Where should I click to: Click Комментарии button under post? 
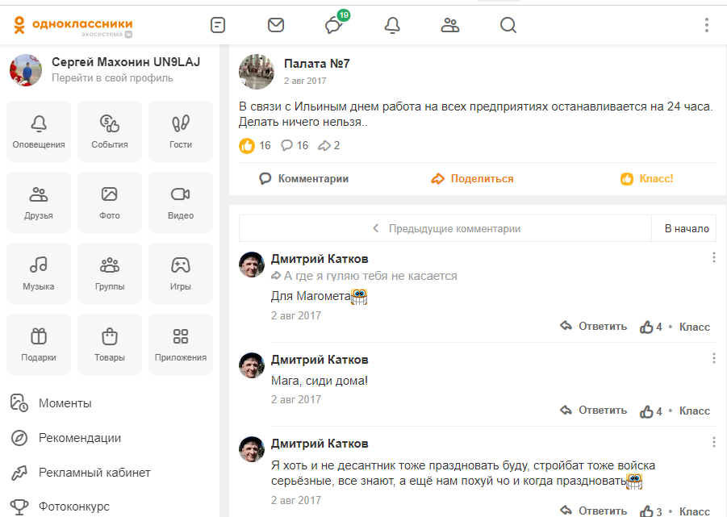(x=303, y=179)
